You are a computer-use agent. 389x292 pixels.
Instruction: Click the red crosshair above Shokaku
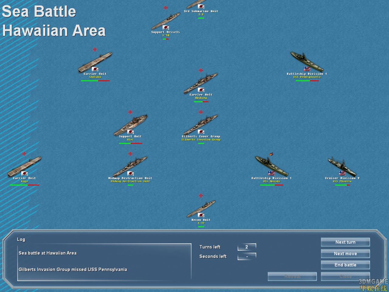(95, 49)
